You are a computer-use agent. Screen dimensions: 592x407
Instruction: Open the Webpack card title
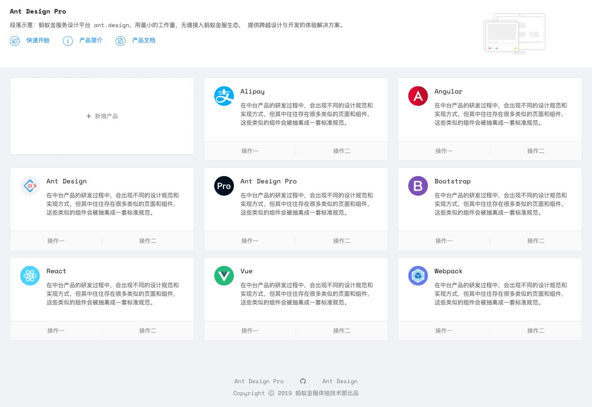(x=449, y=271)
